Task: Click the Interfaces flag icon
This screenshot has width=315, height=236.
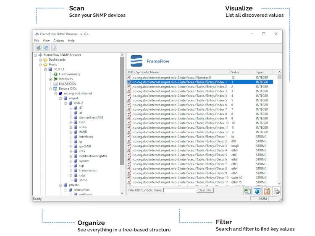Action: point(55,79)
